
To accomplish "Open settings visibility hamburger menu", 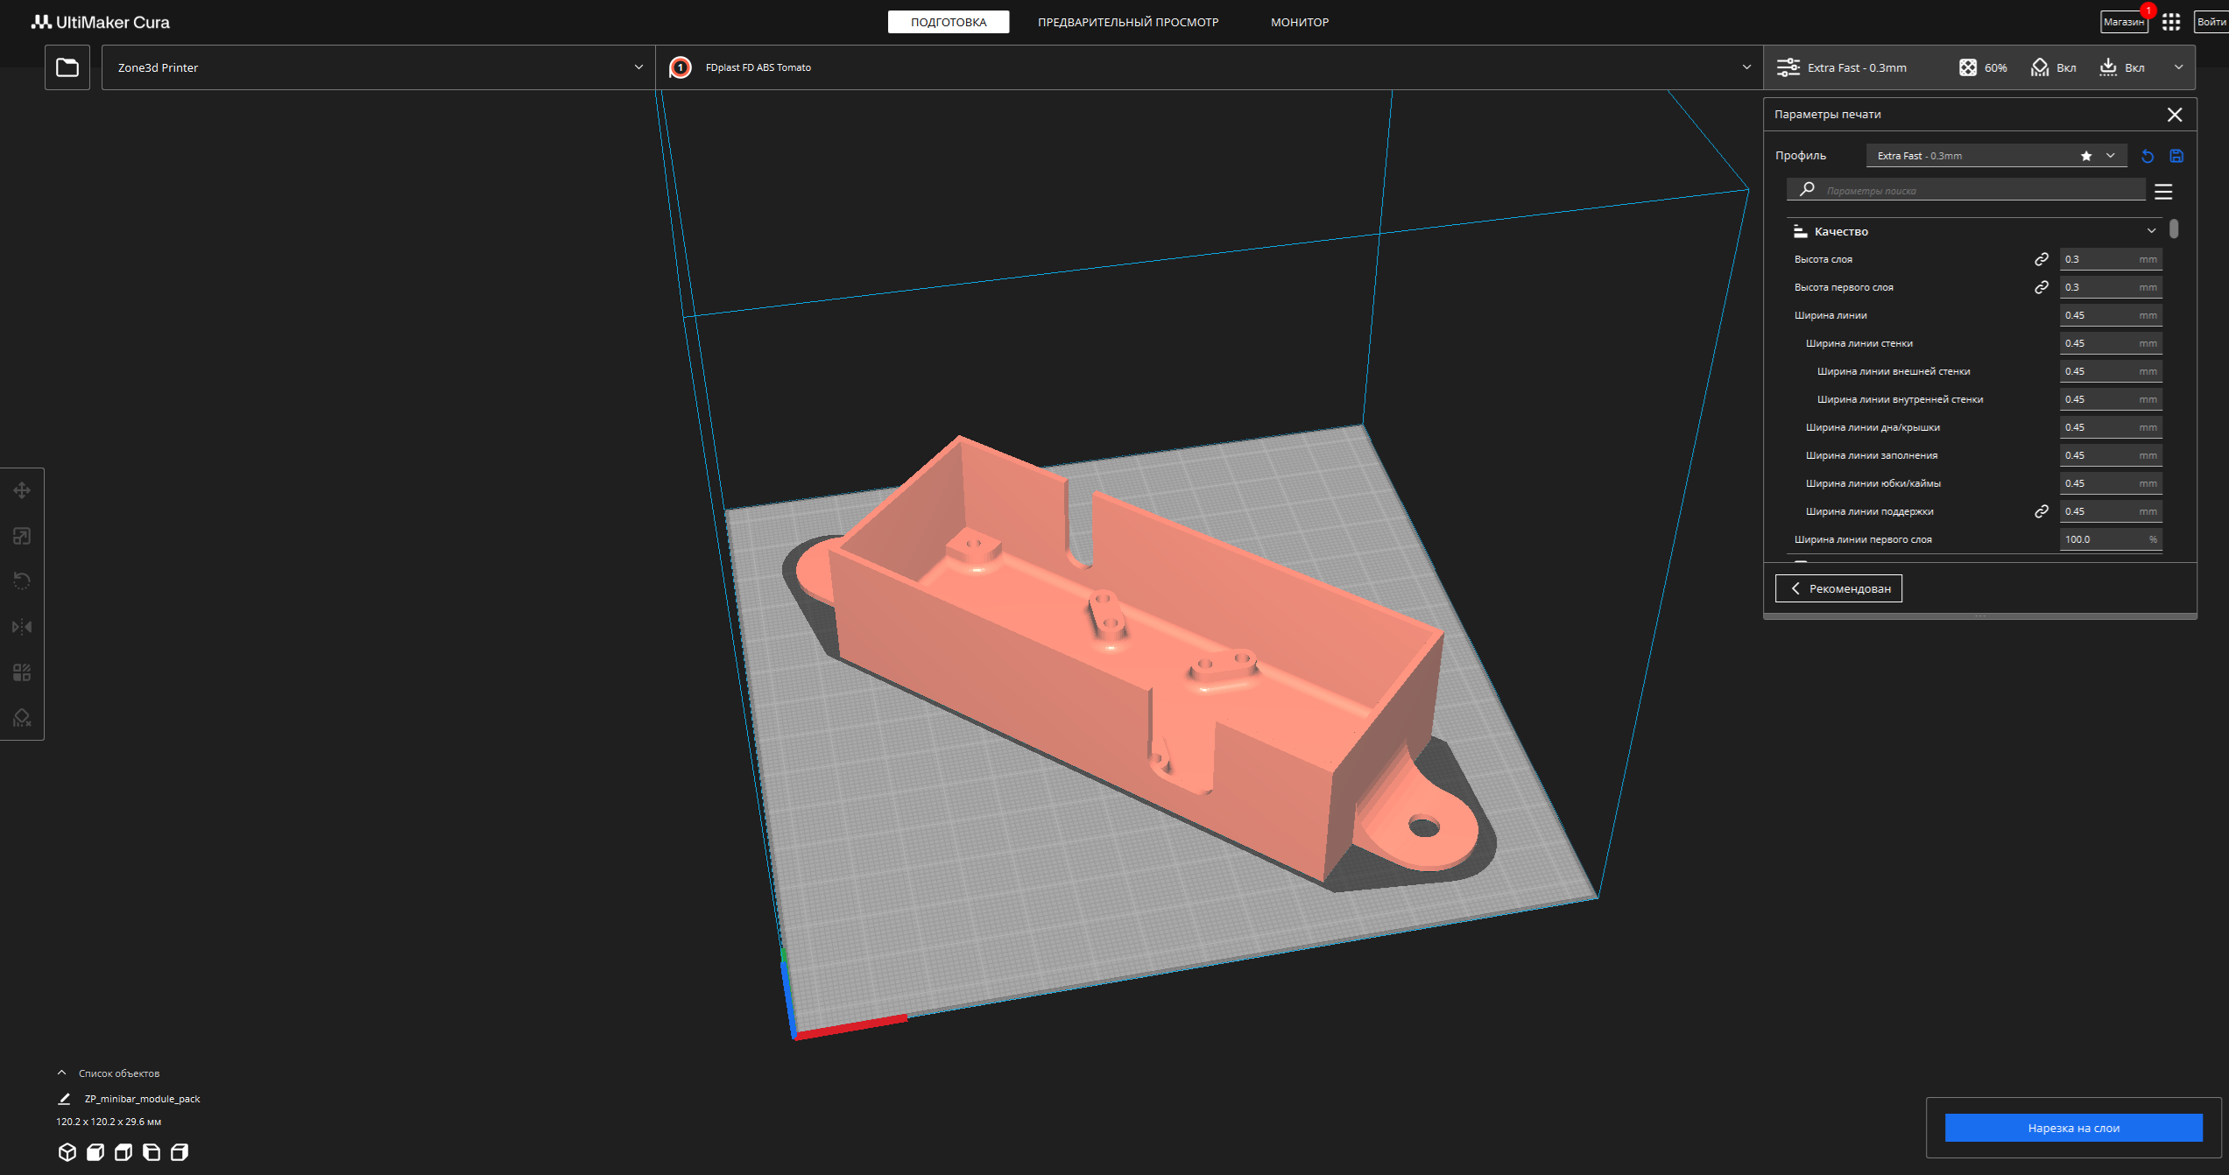I will click(2163, 191).
